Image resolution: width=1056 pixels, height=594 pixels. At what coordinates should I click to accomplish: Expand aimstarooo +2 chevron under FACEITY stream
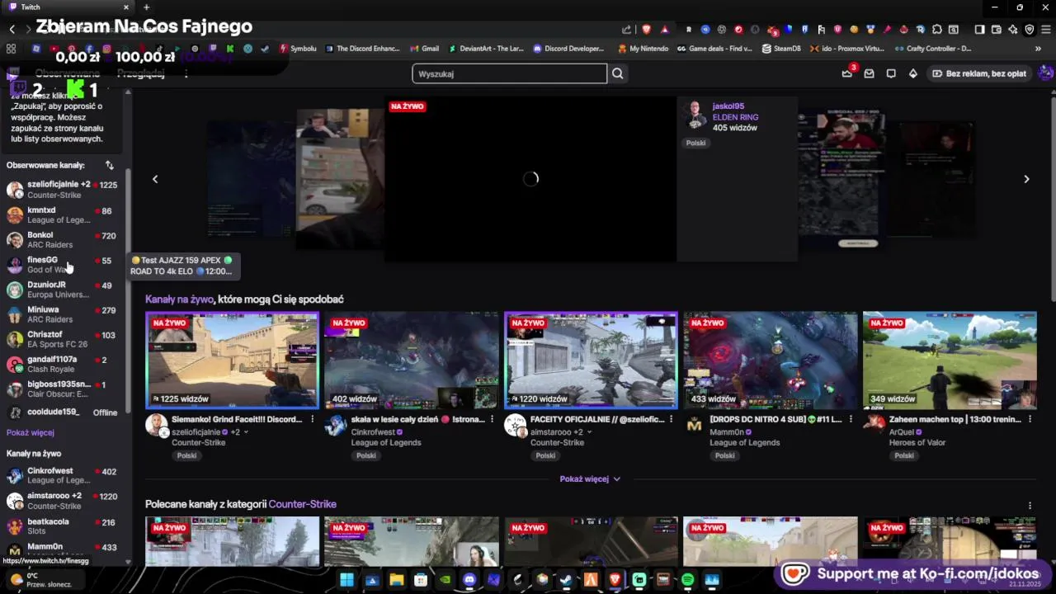point(589,432)
